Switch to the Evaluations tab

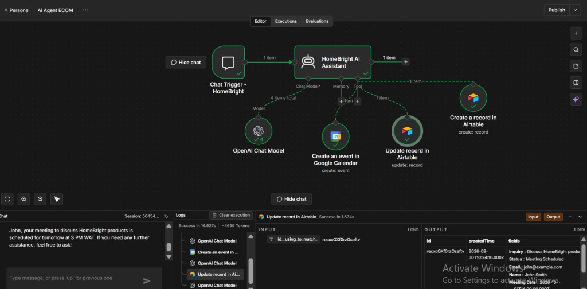[x=317, y=21]
